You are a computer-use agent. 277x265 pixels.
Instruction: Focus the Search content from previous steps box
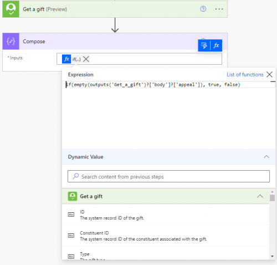(168, 176)
